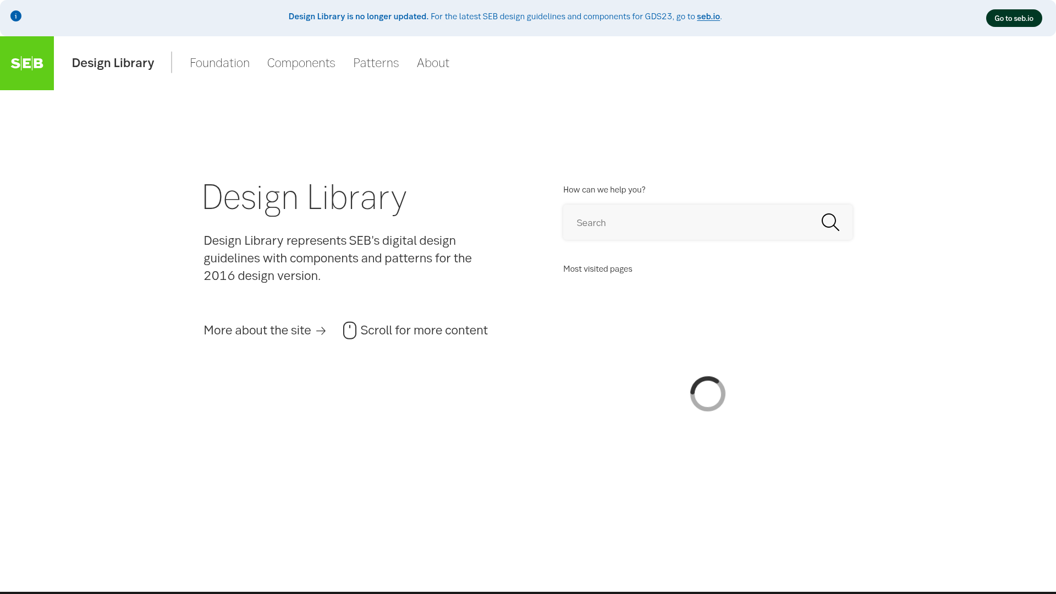Click the Design Library header title
The image size is (1056, 594).
(x=113, y=63)
